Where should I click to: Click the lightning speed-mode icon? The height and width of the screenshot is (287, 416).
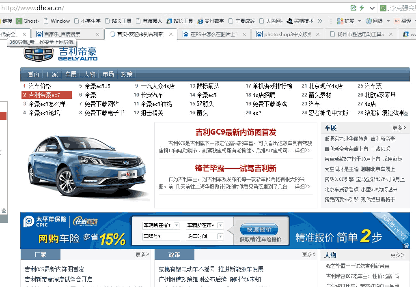pyautogui.click(x=362, y=8)
